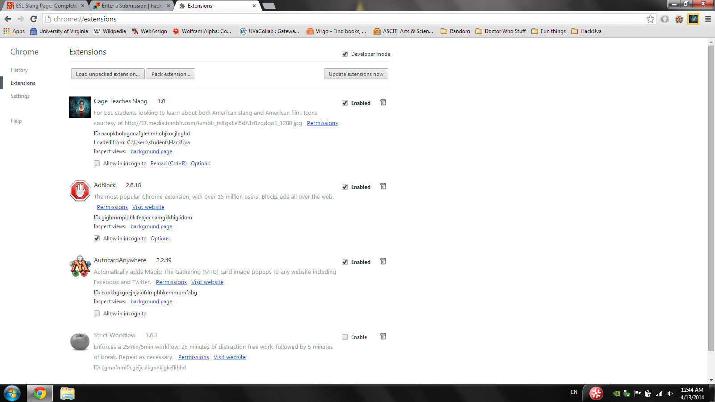Image resolution: width=715 pixels, height=402 pixels.
Task: Click the volume speaker tray icon
Action: (670, 394)
